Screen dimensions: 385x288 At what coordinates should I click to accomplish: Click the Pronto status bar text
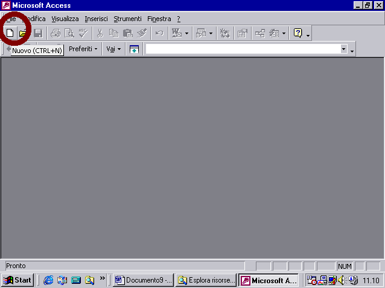coord(16,266)
